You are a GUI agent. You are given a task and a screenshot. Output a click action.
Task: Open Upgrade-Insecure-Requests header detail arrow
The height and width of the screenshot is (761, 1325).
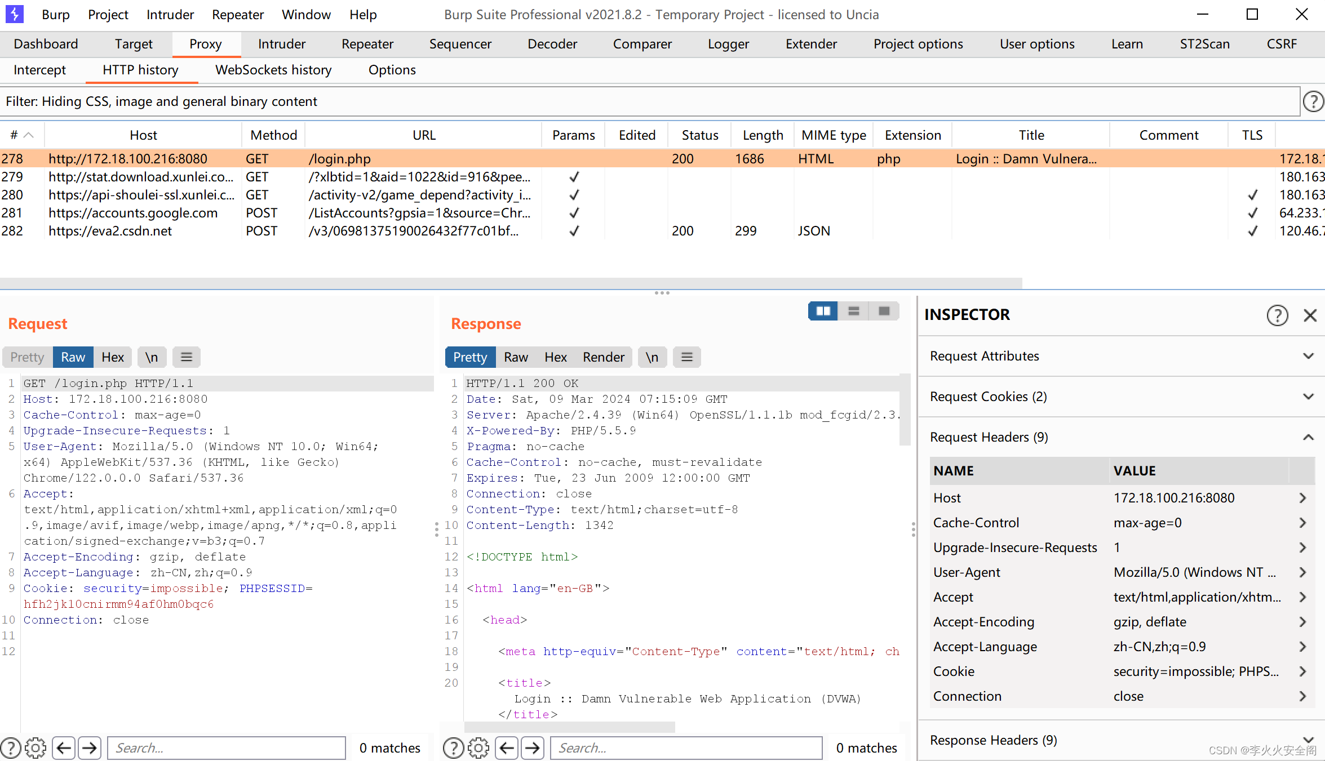pos(1302,548)
